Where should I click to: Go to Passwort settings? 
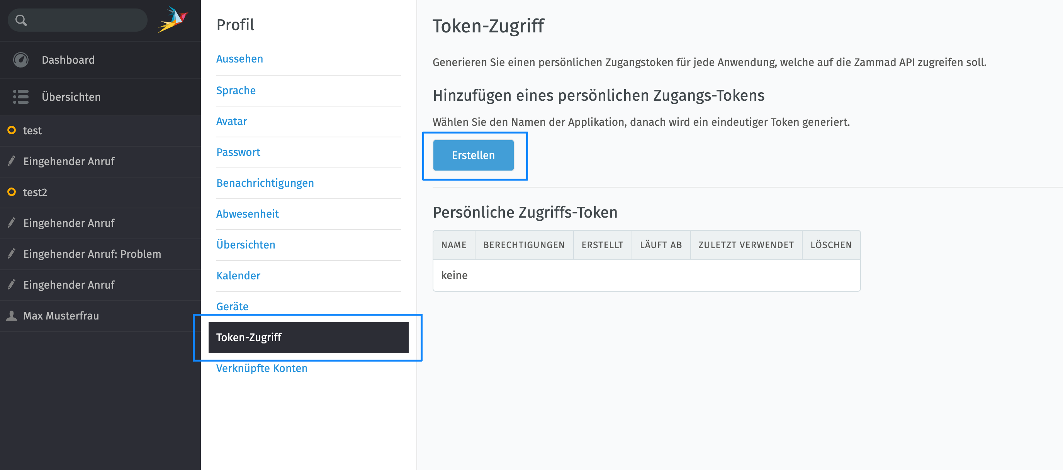[238, 152]
